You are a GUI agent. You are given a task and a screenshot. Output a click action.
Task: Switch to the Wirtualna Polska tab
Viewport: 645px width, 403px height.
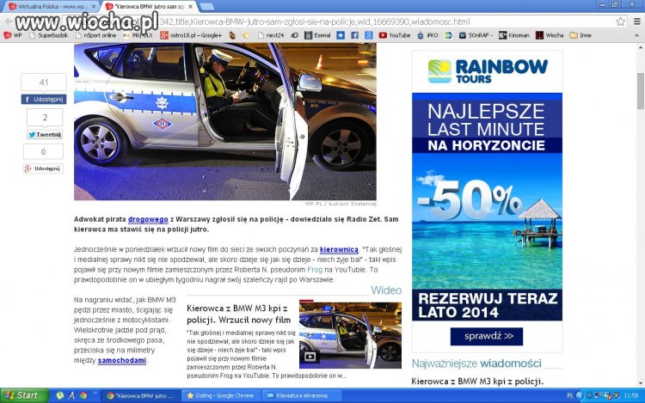(50, 7)
